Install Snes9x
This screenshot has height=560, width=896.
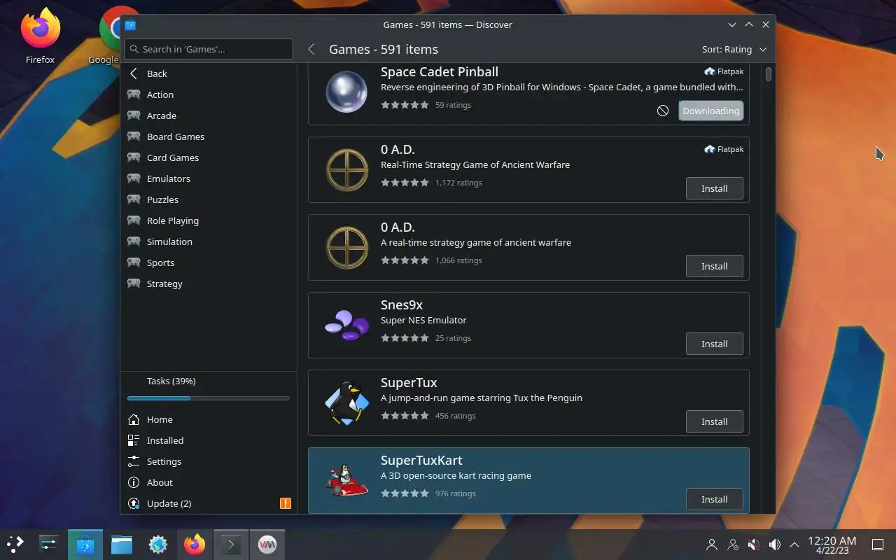(714, 344)
